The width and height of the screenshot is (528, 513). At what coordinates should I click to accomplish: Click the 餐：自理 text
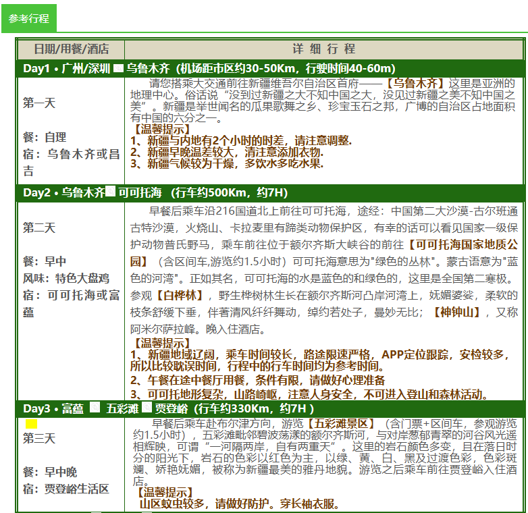point(45,137)
